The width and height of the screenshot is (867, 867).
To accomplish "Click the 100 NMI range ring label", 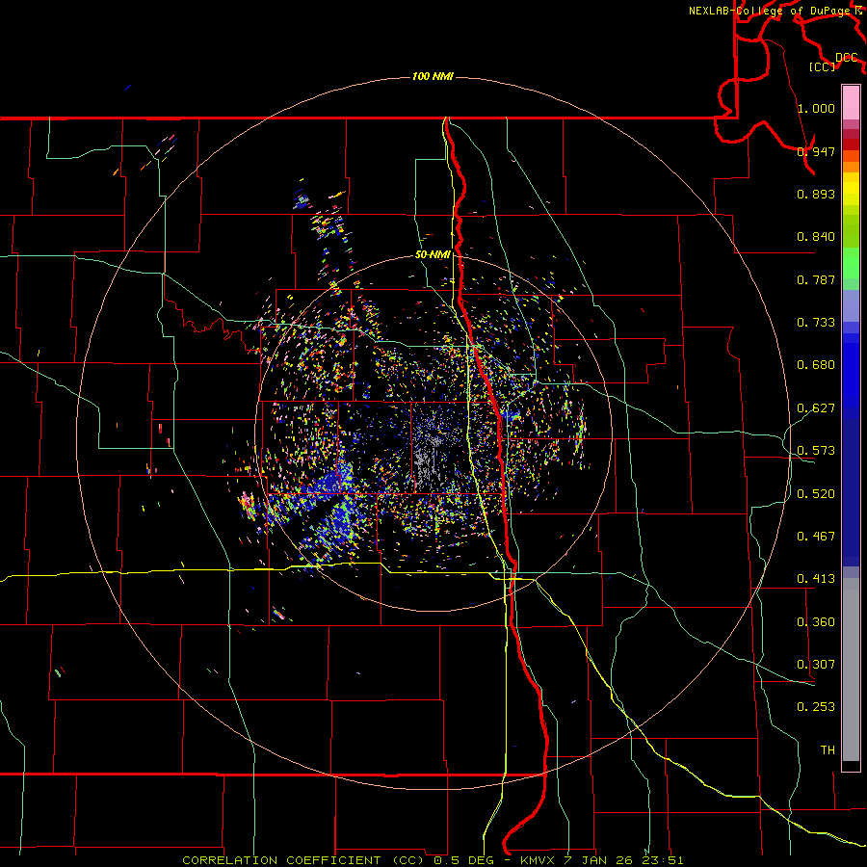I will click(x=433, y=76).
